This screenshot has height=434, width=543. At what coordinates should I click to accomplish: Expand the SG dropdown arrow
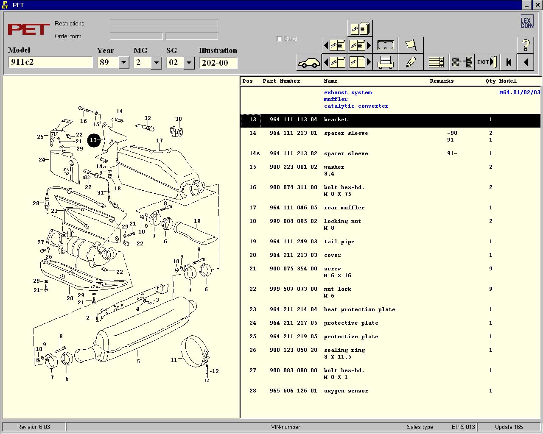189,63
